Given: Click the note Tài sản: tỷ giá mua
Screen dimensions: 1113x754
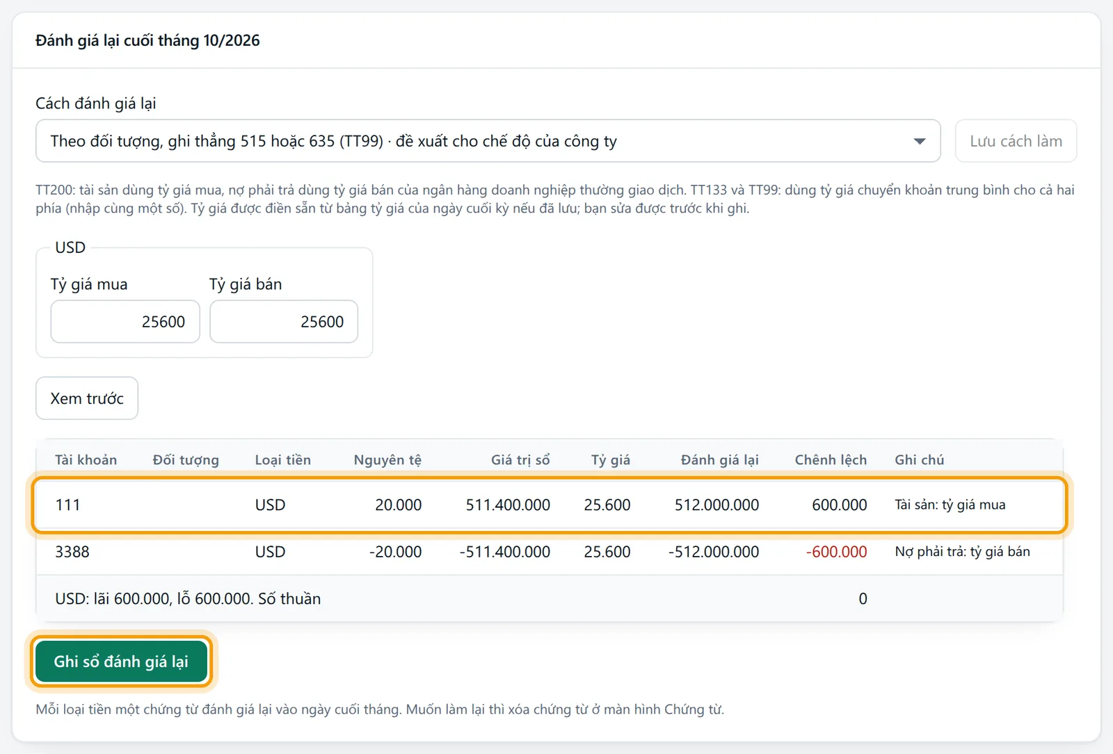Looking at the screenshot, I should point(950,505).
